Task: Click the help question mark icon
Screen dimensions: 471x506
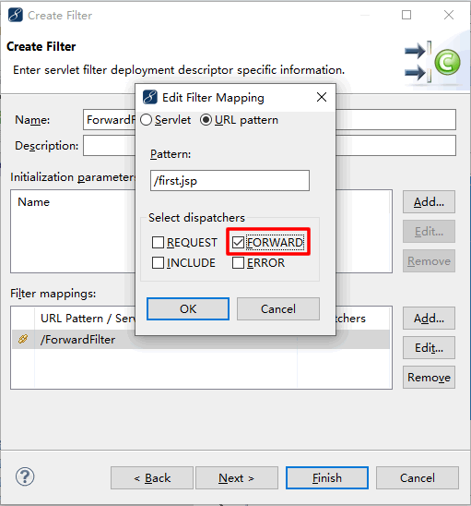Action: click(25, 476)
